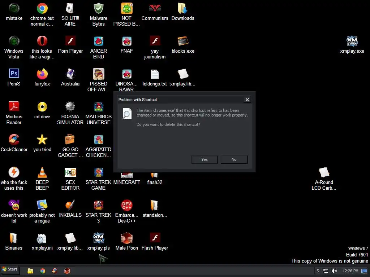This screenshot has width=370, height=277.
Task: Select 'AGGITATED CHICKEN...' icon
Action: 98,146
